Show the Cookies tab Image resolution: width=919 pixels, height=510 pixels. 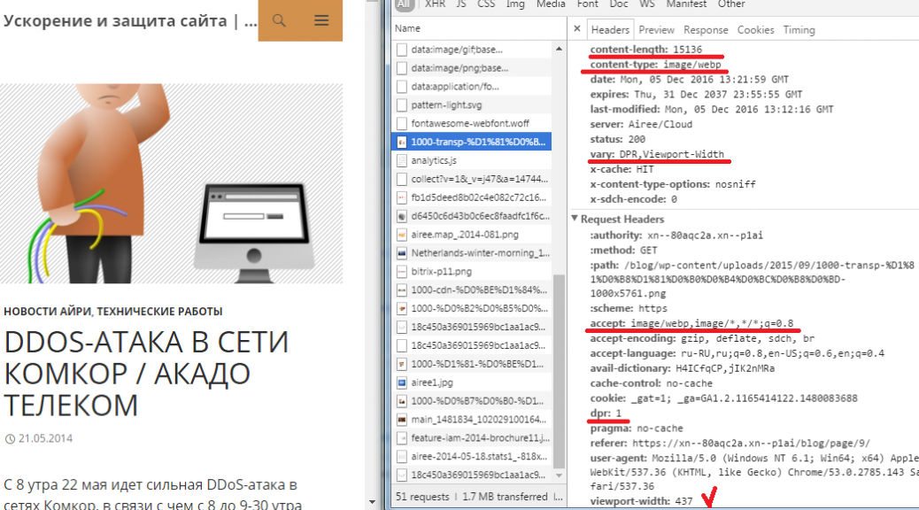click(755, 29)
